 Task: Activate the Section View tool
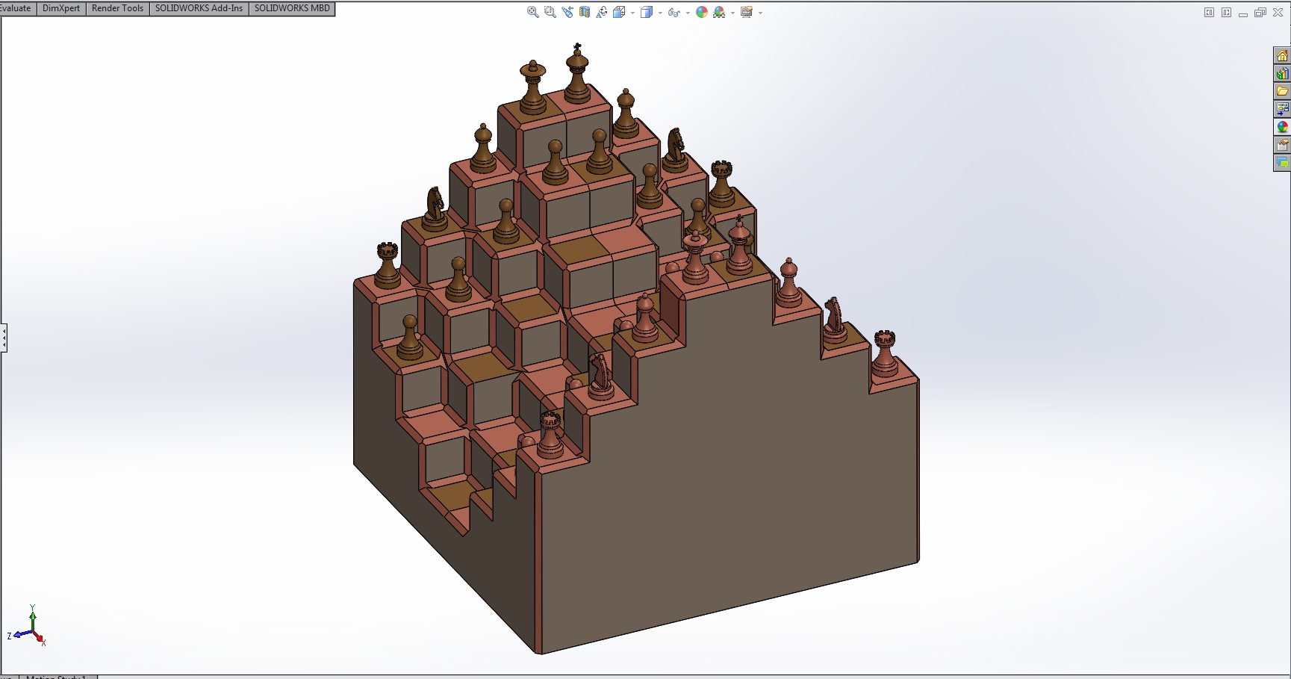pos(585,12)
